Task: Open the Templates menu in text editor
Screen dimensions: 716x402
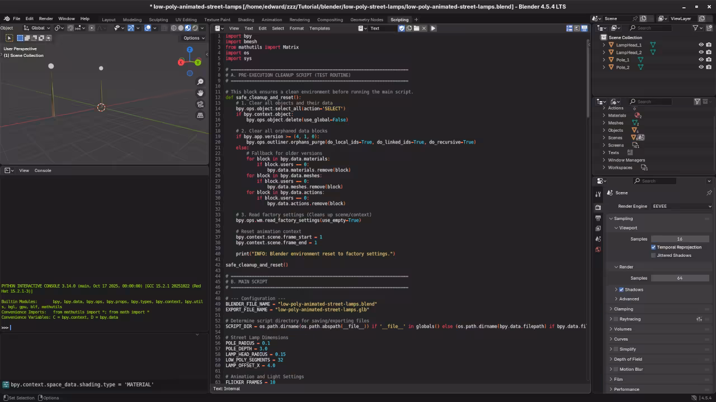Action: pyautogui.click(x=319, y=28)
